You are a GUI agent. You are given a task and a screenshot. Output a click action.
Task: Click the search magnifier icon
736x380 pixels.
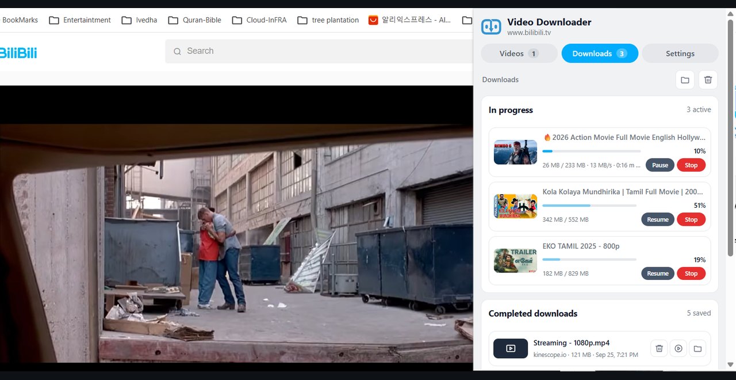point(177,51)
